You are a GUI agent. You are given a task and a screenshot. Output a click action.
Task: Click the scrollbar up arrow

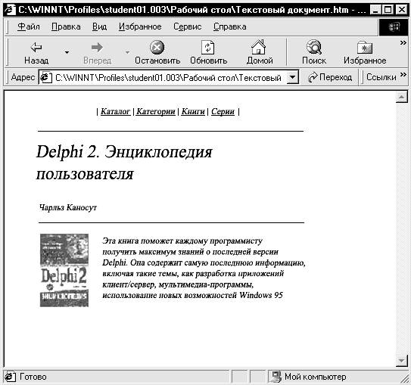pos(401,97)
